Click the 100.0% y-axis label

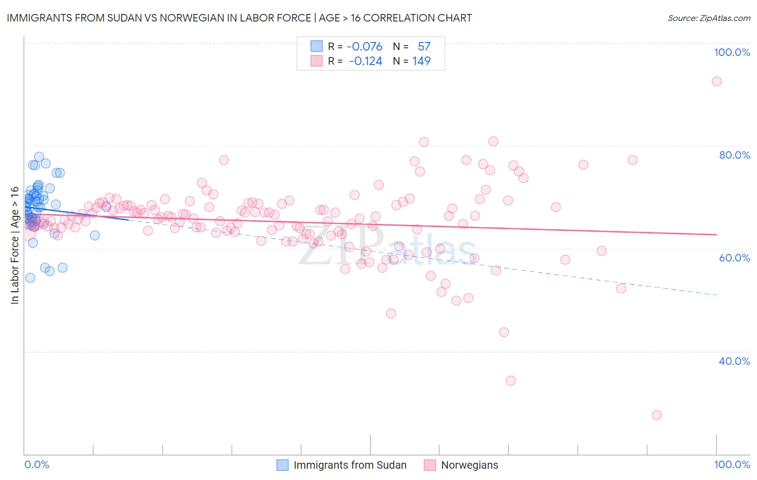(732, 52)
